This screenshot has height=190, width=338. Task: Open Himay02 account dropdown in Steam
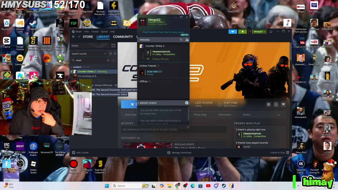click(257, 32)
